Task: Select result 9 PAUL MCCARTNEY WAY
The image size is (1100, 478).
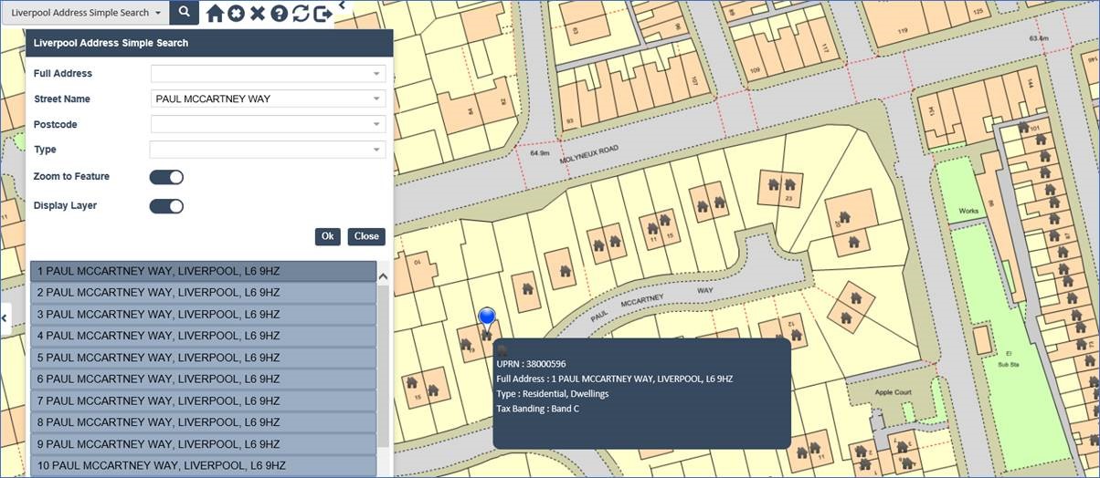Action: pos(204,444)
